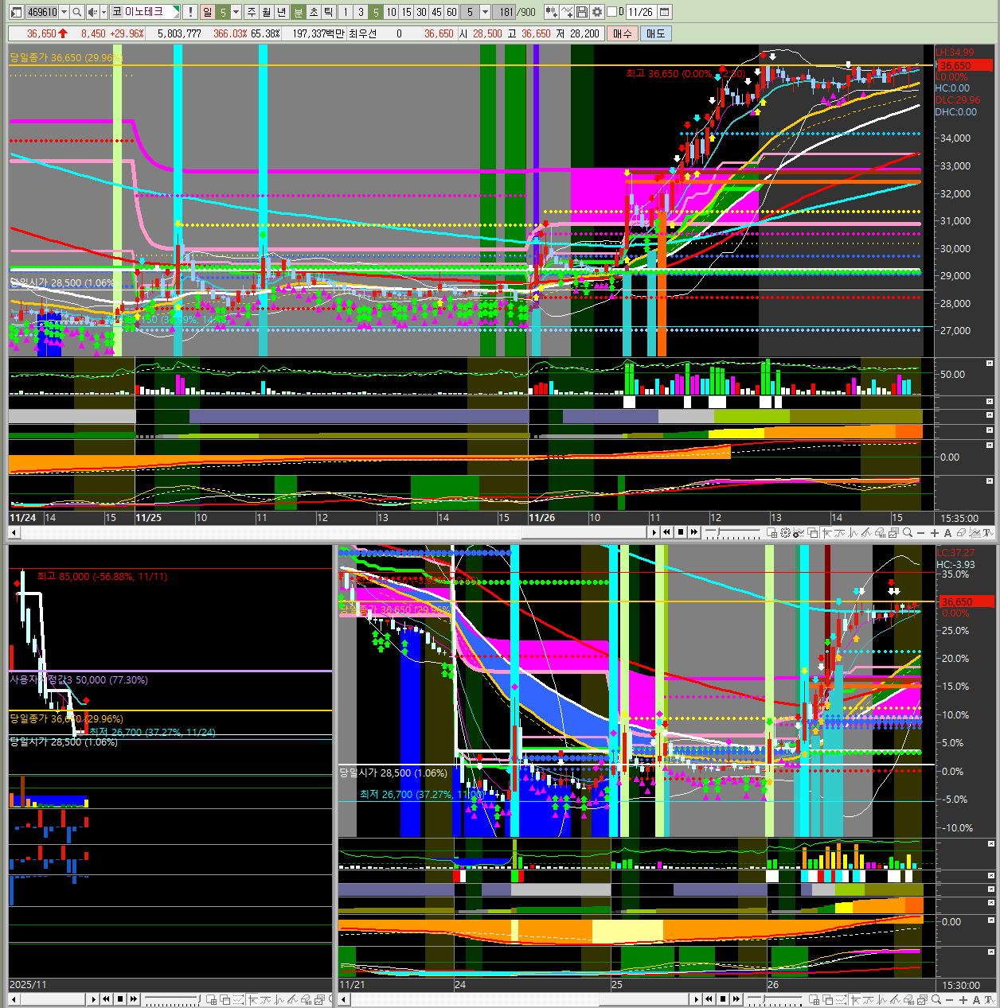Click magnifier zoom tool under upper chart
This screenshot has height=1008, width=1000.
pos(908,533)
